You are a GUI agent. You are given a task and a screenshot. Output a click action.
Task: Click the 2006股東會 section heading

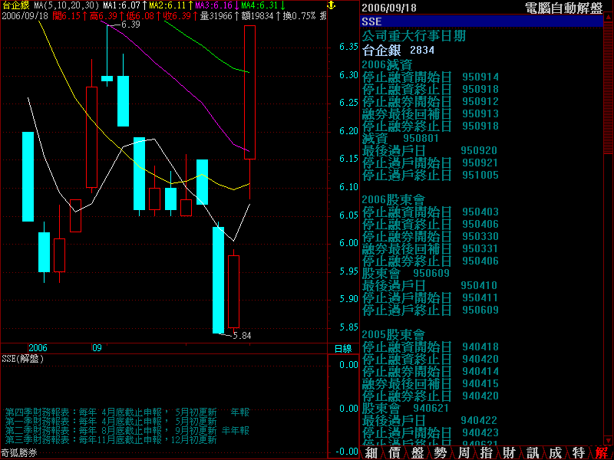(x=393, y=200)
